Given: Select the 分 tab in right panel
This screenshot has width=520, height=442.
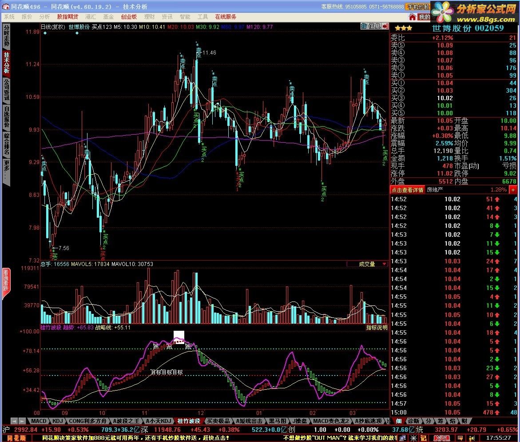Looking at the screenshot, I should pos(429,421).
